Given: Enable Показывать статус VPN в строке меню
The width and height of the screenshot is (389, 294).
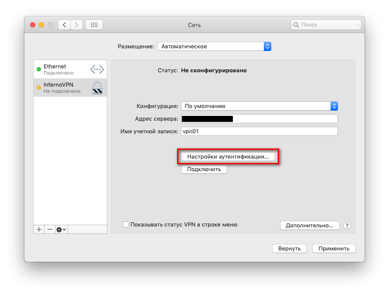Looking at the screenshot, I should 126,224.
